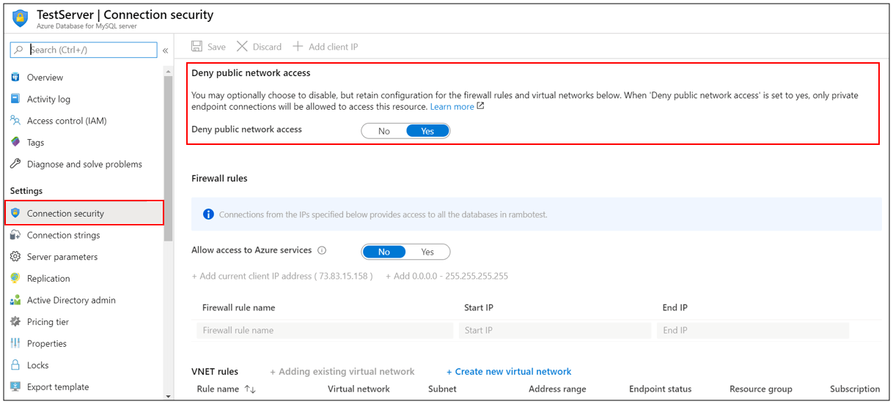Open Diagnose and solve problems
This screenshot has height=404, width=893.
pos(84,164)
